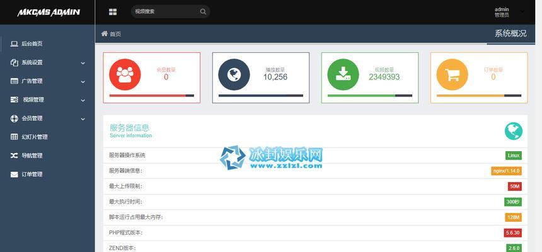Viewport: 542px width, 252px height.
Task: Click the 服务器操作系统 row label
Action: (x=127, y=155)
